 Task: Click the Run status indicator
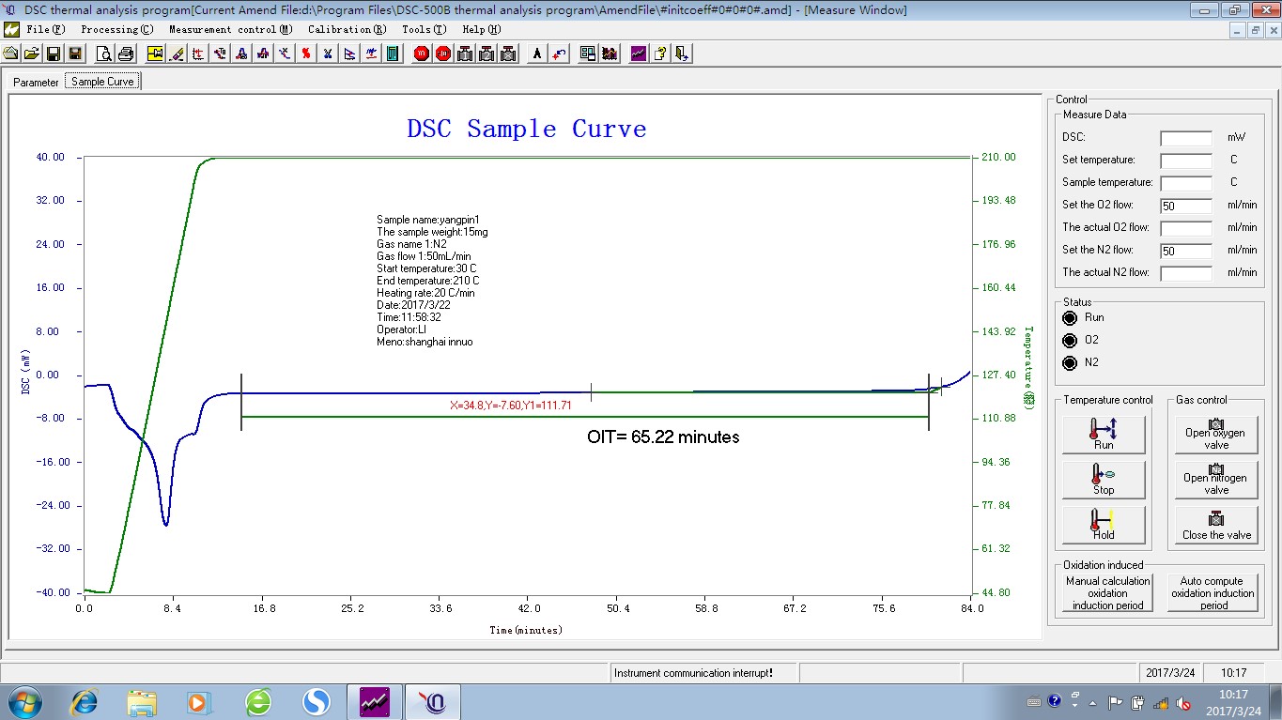(1070, 318)
